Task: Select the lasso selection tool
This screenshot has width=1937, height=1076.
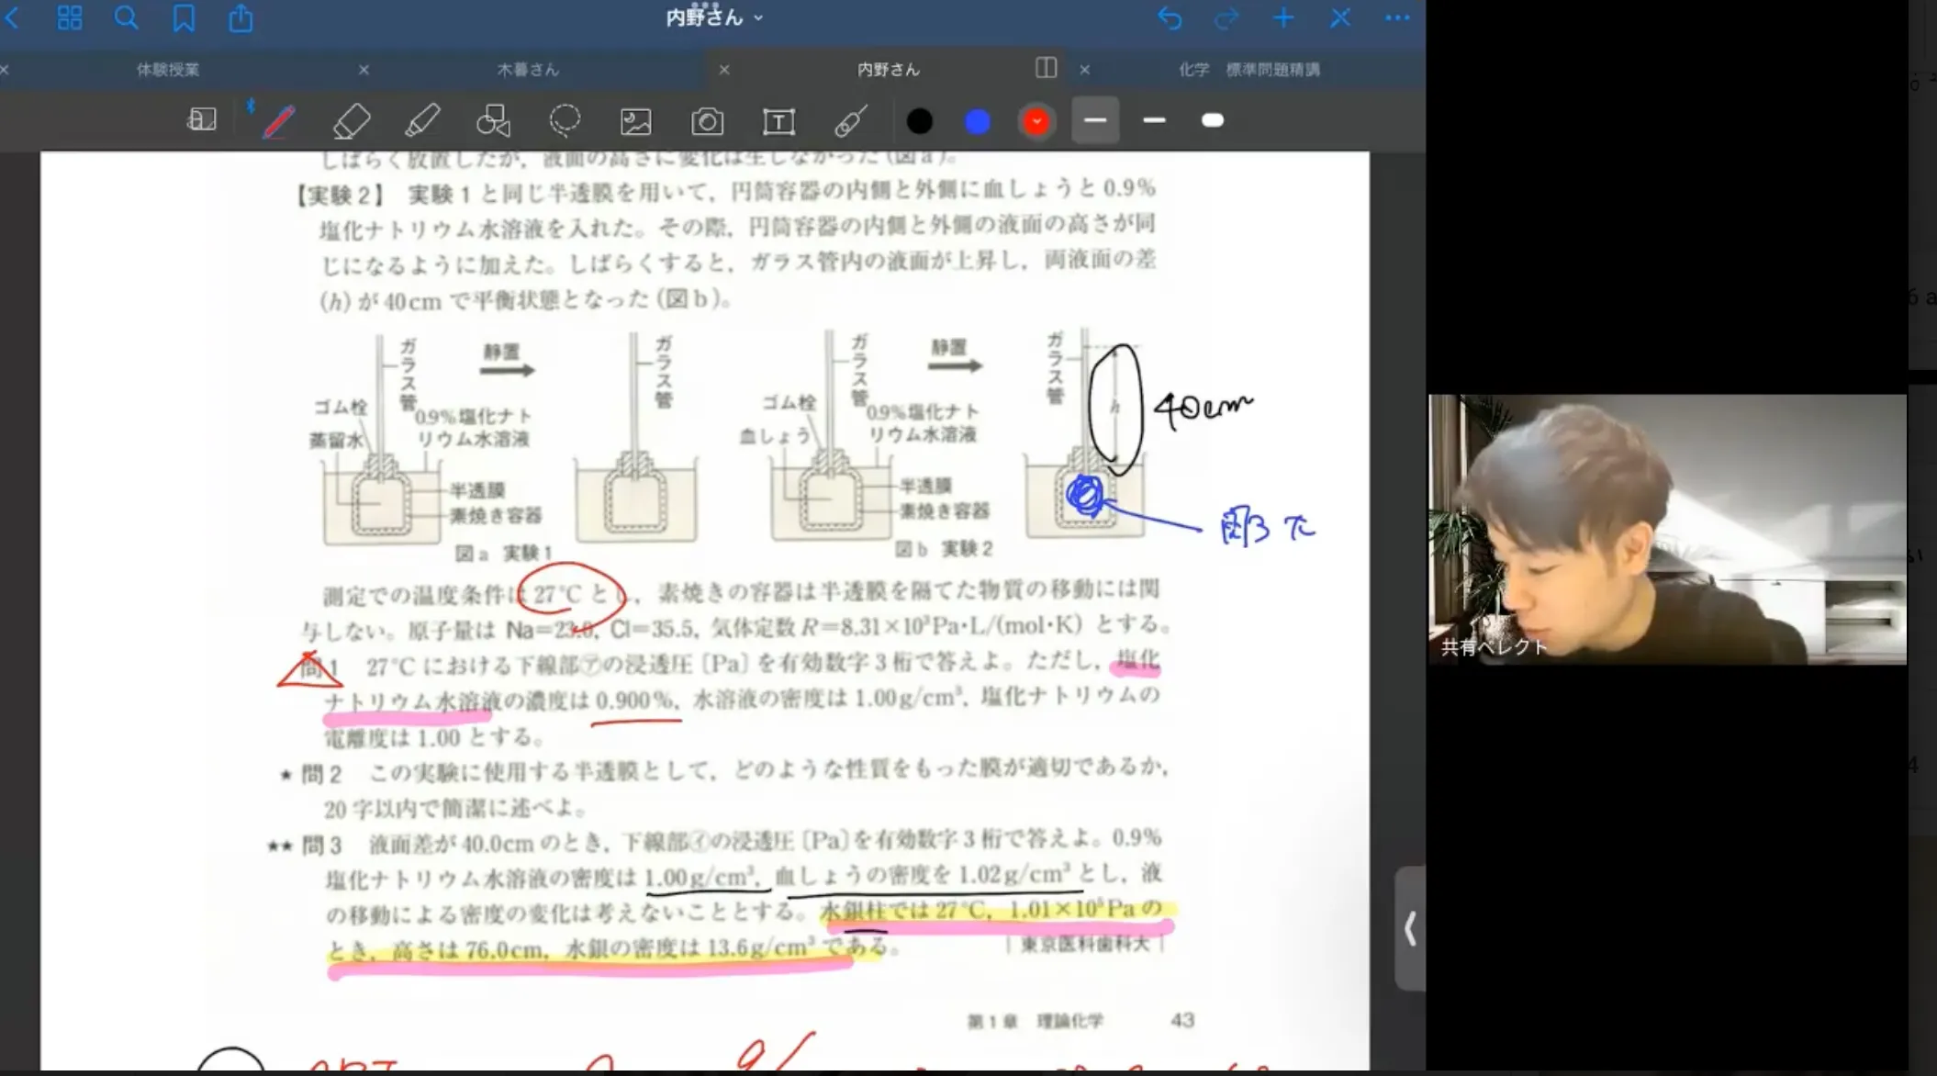Action: tap(565, 121)
